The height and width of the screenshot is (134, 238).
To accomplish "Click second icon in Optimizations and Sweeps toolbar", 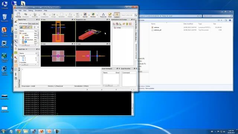I will click(117, 24).
